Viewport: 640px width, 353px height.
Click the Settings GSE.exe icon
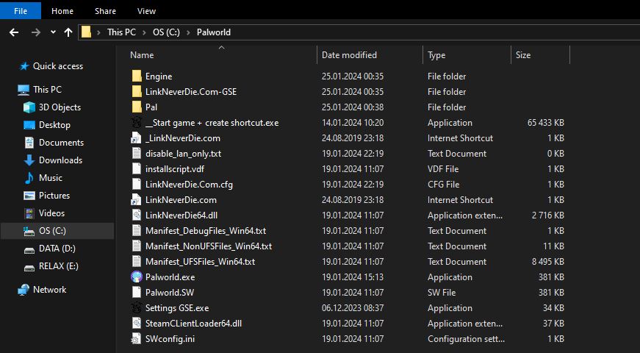tap(136, 308)
